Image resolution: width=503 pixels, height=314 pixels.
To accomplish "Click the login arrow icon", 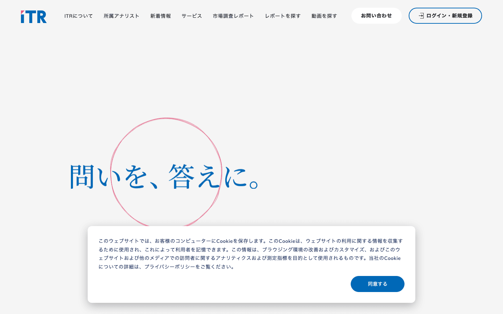I will pos(421,16).
